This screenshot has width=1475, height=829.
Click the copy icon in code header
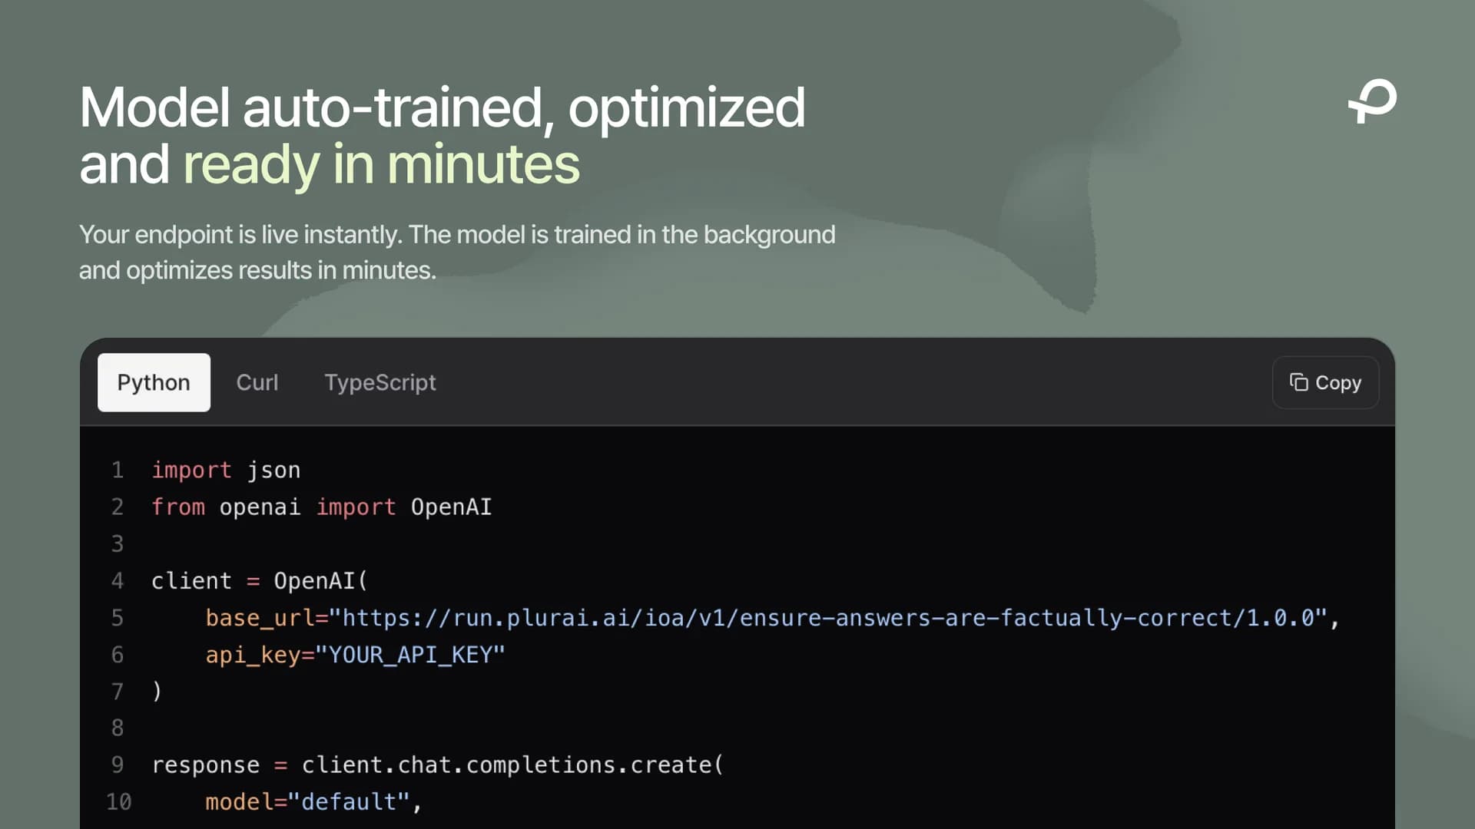[1298, 382]
